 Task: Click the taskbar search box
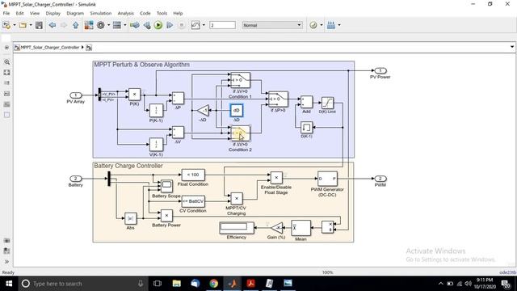83,284
